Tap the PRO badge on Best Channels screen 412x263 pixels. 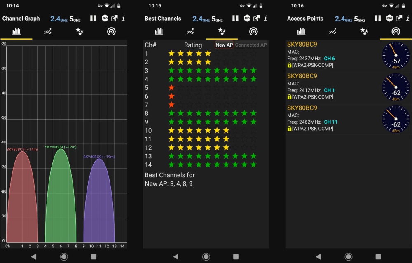pyautogui.click(x=247, y=19)
